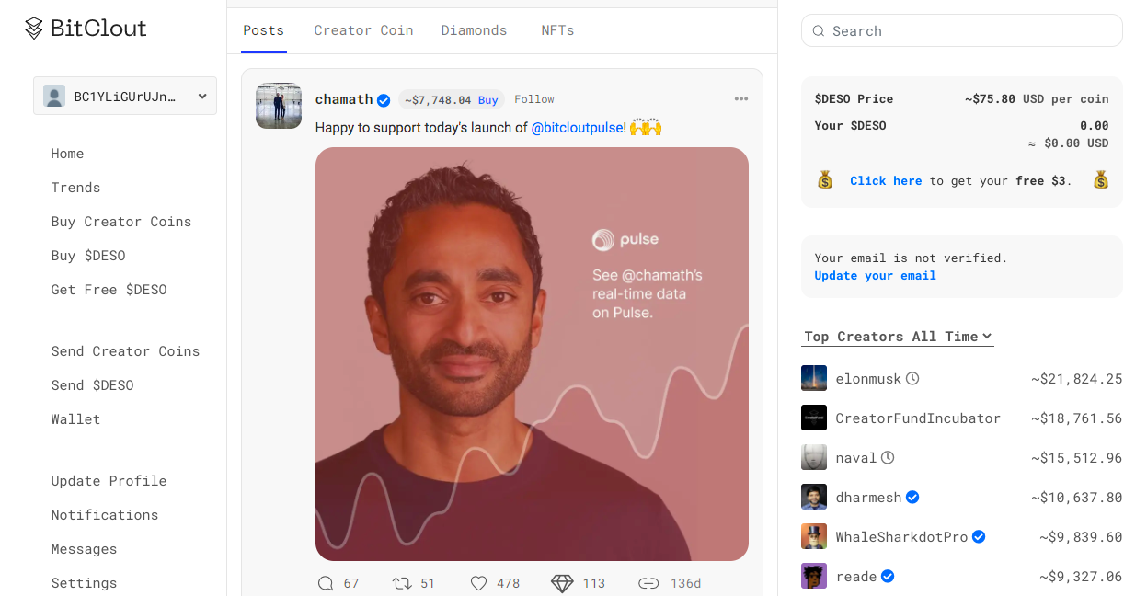Open the Top Creators All Time dropdown
The height and width of the screenshot is (596, 1124).
[x=898, y=337]
